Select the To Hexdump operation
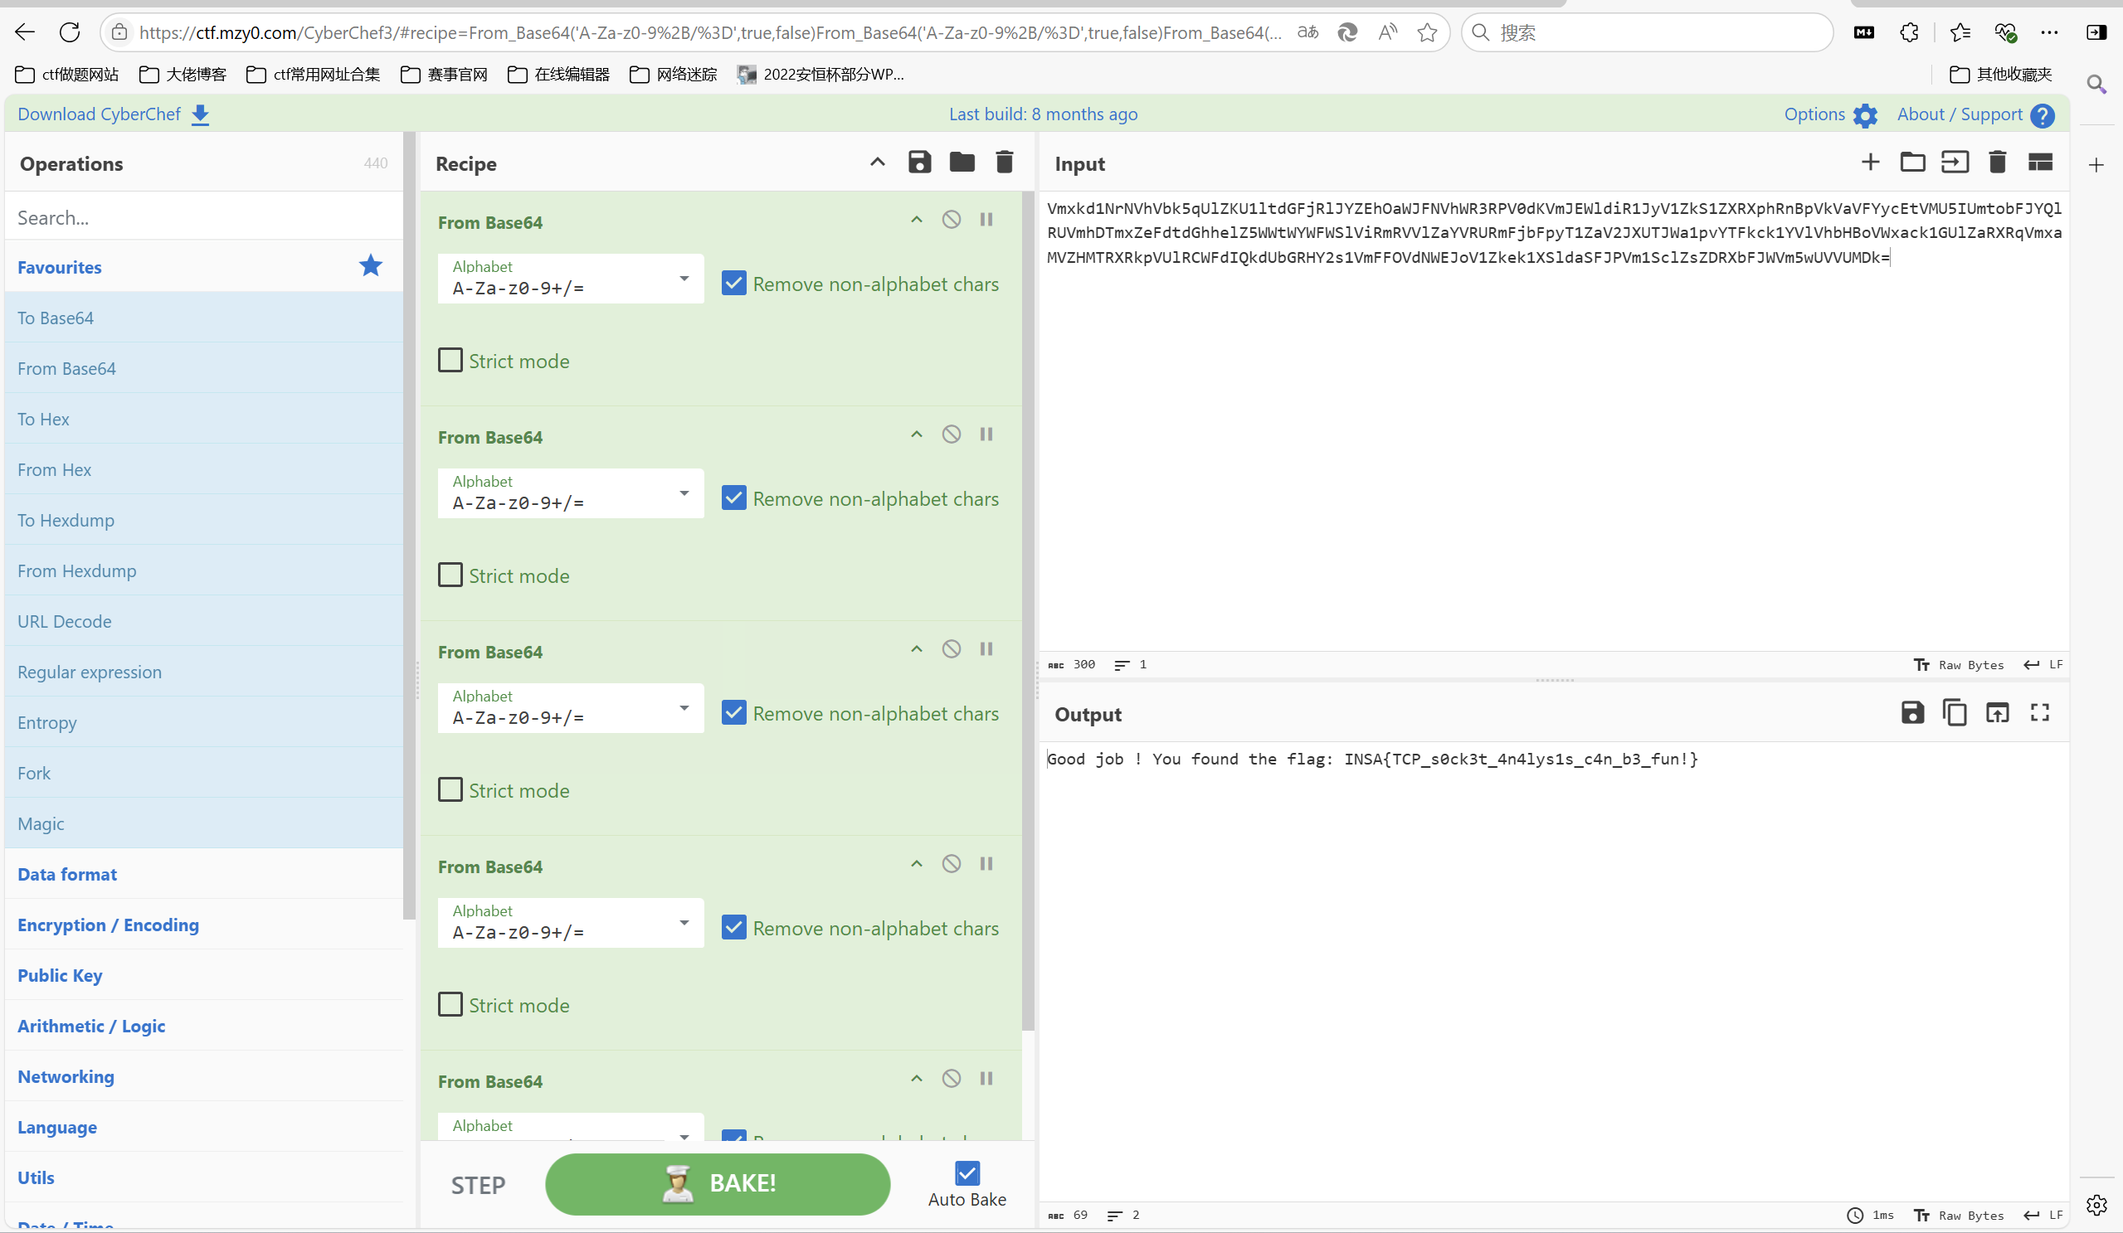This screenshot has width=2123, height=1233. tap(204, 520)
